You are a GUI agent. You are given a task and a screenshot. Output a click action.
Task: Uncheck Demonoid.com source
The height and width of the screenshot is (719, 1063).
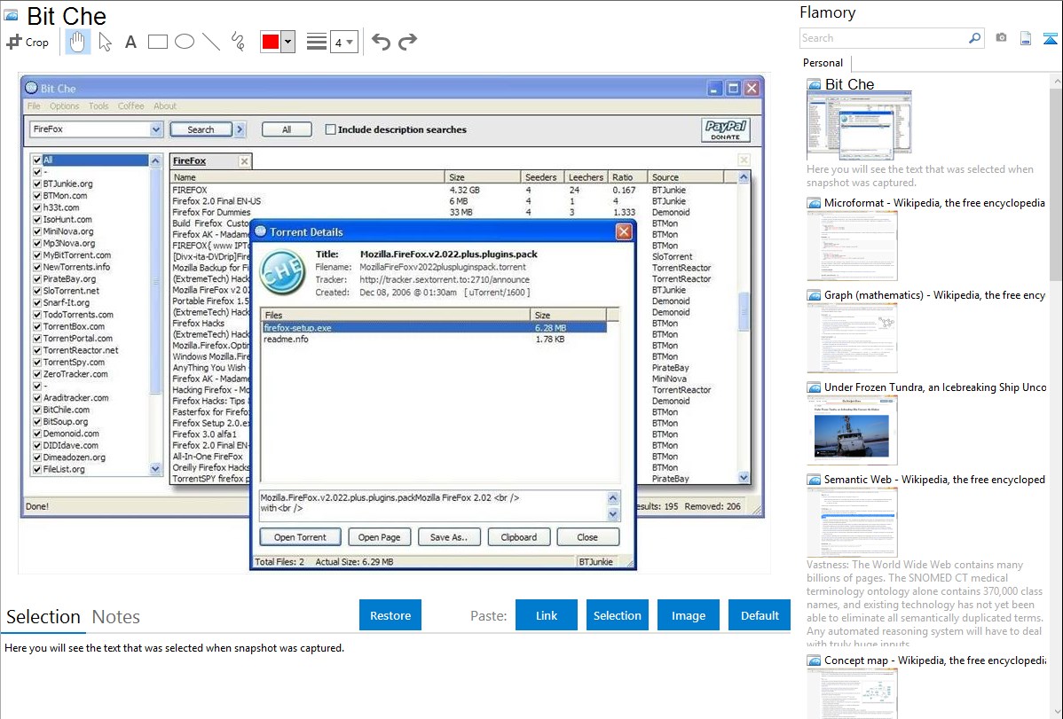point(37,434)
